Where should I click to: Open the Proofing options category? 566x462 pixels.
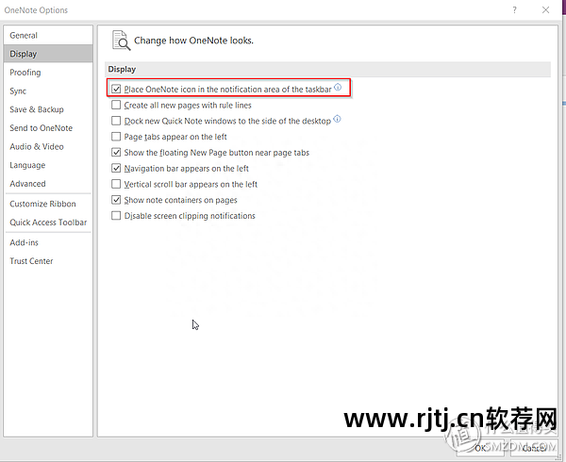click(48, 73)
